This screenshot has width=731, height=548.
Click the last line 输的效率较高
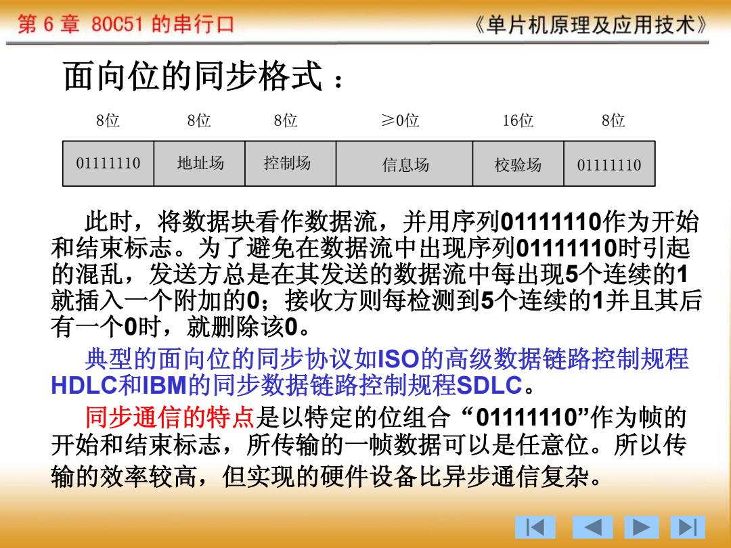click(327, 477)
